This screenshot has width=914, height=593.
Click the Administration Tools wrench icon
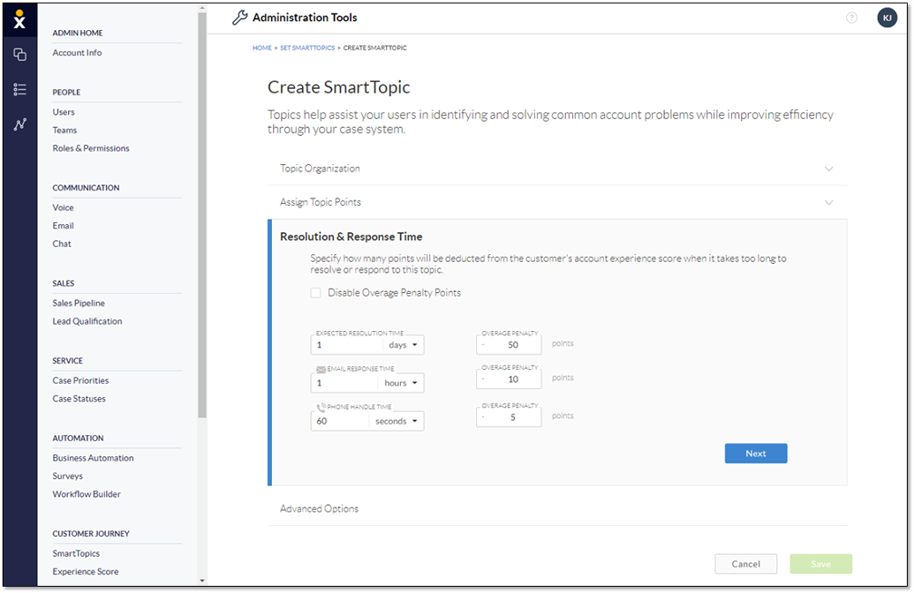(x=239, y=18)
